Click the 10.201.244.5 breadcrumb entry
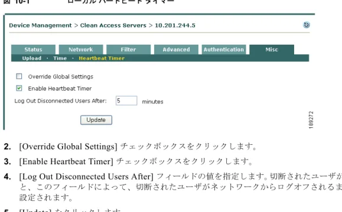This screenshot has width=342, height=212. 175,25
